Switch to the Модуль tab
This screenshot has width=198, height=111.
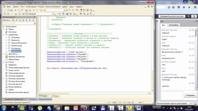click(55, 96)
